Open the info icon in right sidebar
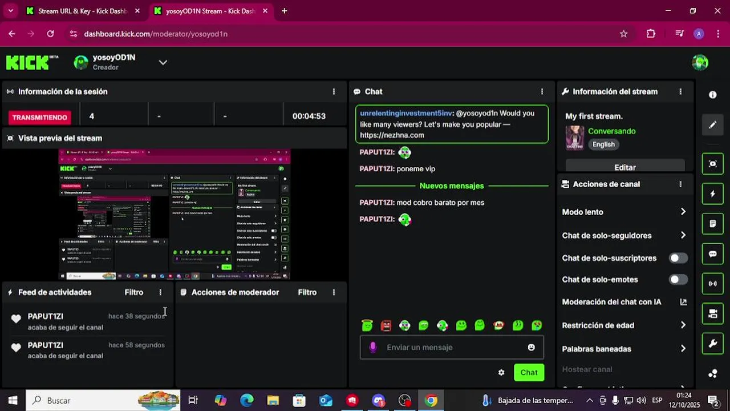This screenshot has width=730, height=411. (x=712, y=95)
